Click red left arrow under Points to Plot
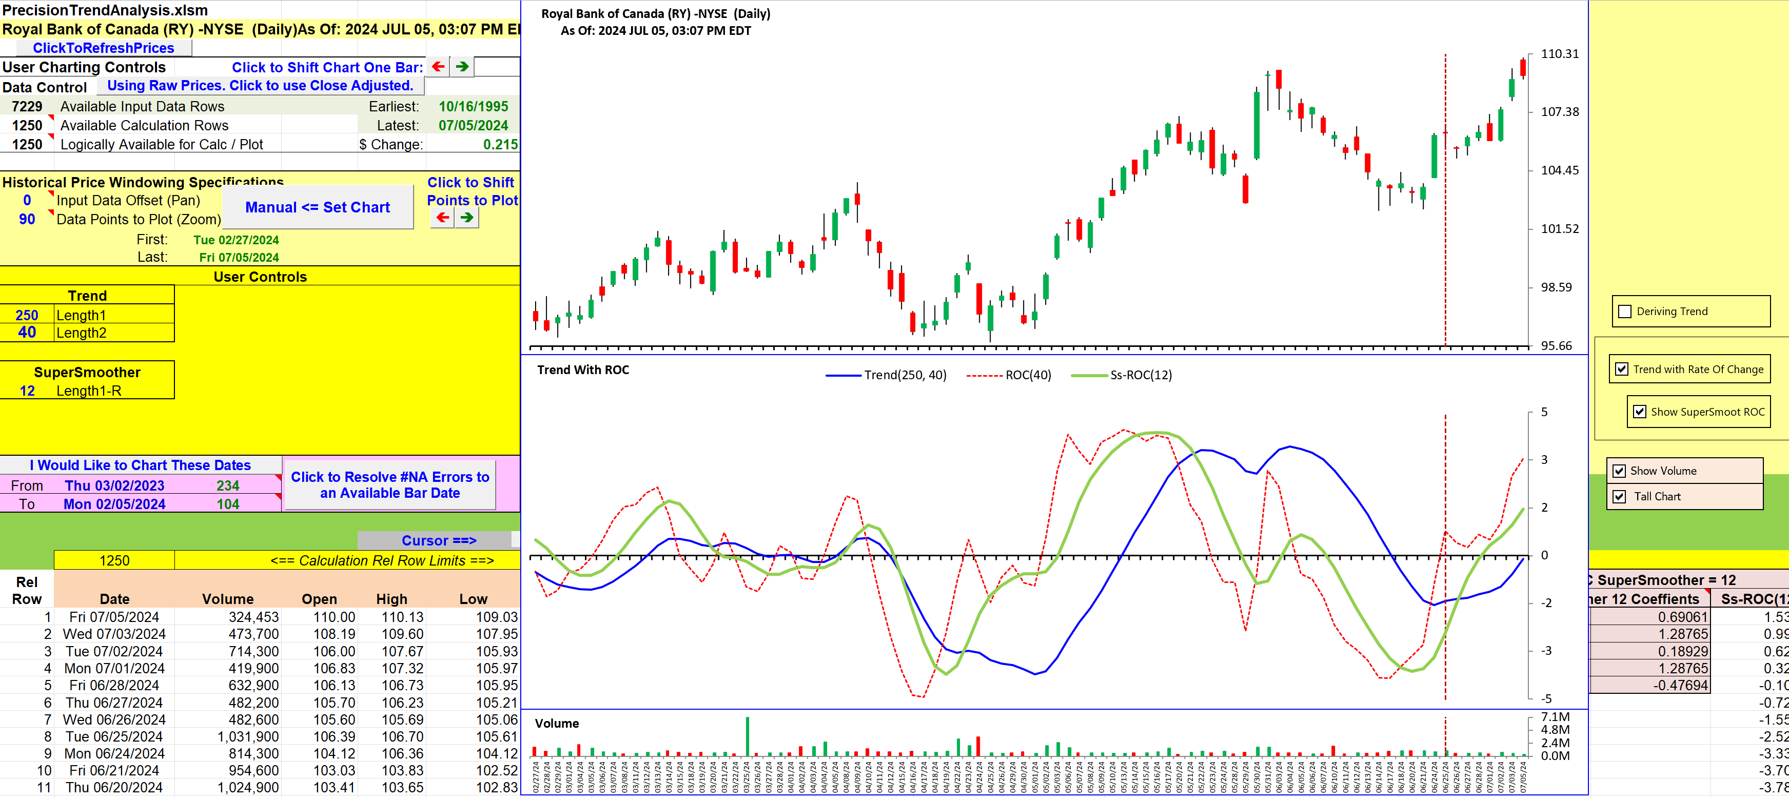Image resolution: width=1789 pixels, height=798 pixels. (442, 218)
